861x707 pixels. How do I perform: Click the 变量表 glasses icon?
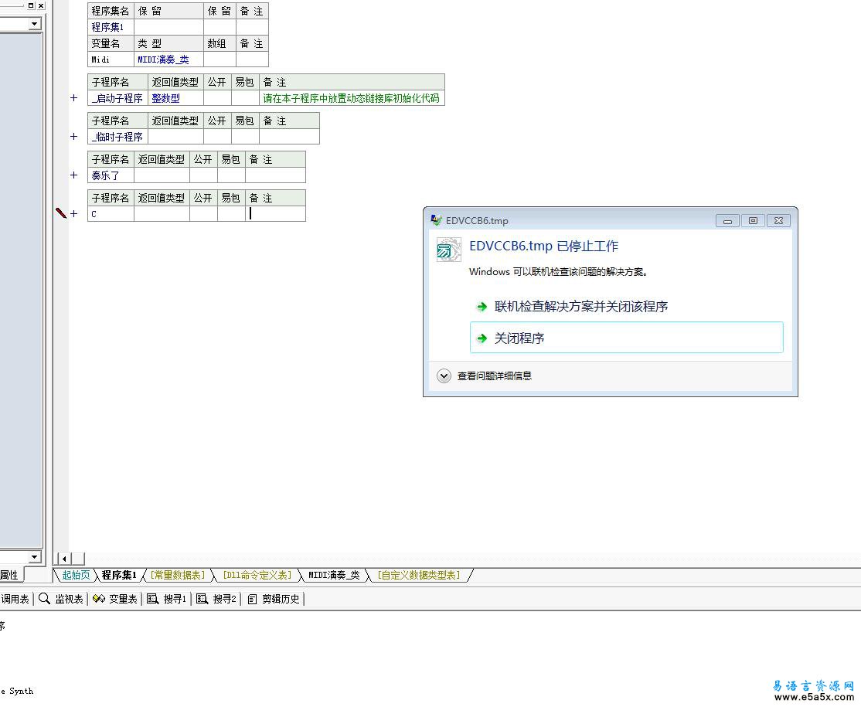click(99, 599)
